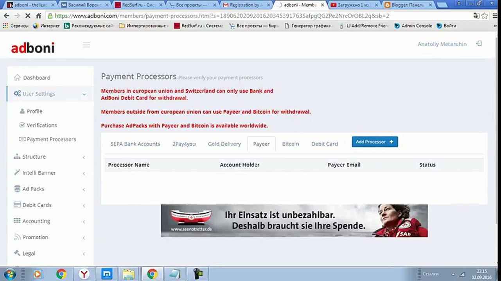Stop page loading with the X button
The width and height of the screenshot is (501, 281).
pos(27,16)
